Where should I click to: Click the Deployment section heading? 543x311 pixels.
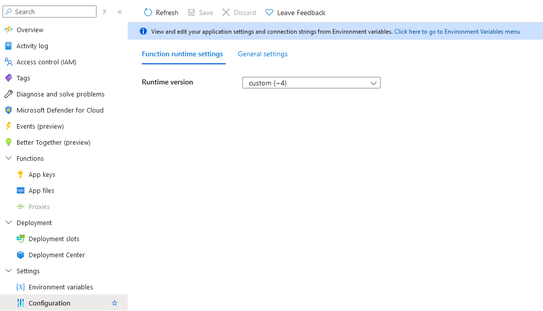[x=34, y=223]
